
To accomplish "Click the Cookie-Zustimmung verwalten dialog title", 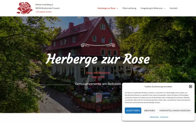I will tap(158, 87).
